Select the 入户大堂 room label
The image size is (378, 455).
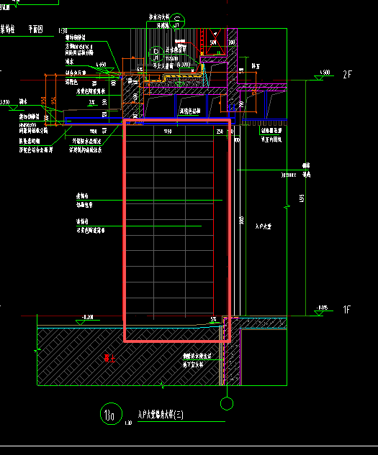pos(263,226)
